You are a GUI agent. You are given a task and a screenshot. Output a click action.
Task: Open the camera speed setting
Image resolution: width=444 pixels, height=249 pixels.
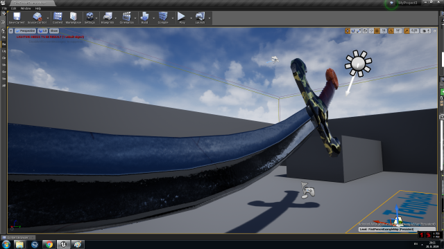tap(425, 30)
